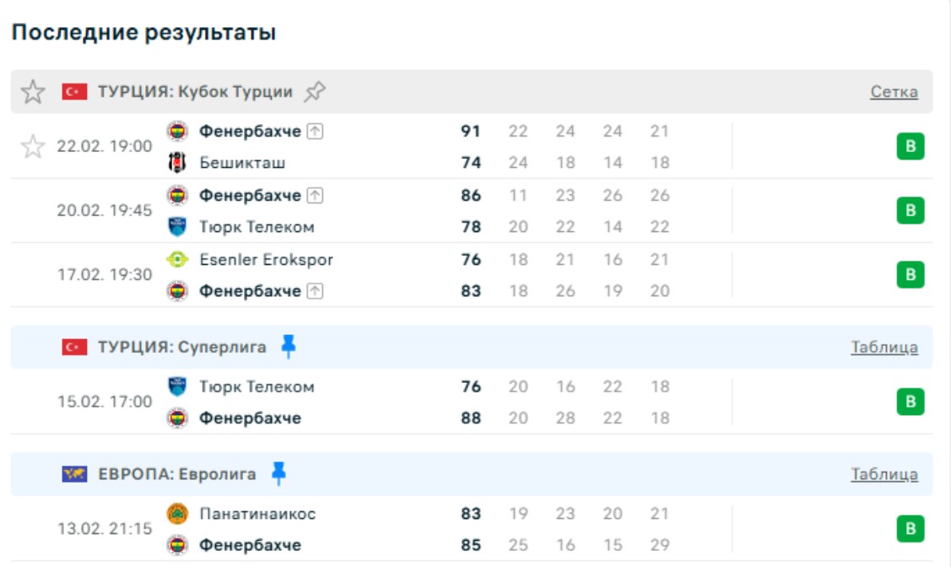Open the ТУРЦИЯ: Суперлига league title
951x567 pixels.
click(181, 347)
